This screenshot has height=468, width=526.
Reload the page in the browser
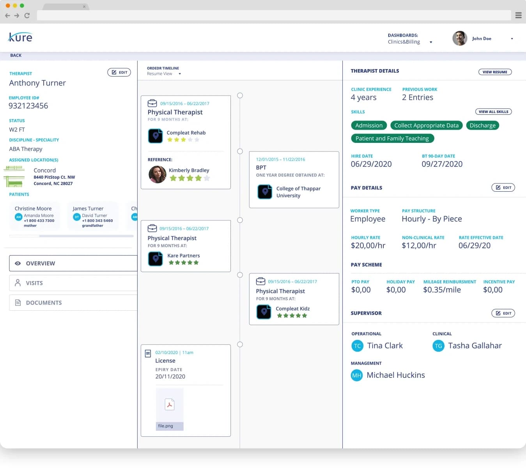(27, 16)
